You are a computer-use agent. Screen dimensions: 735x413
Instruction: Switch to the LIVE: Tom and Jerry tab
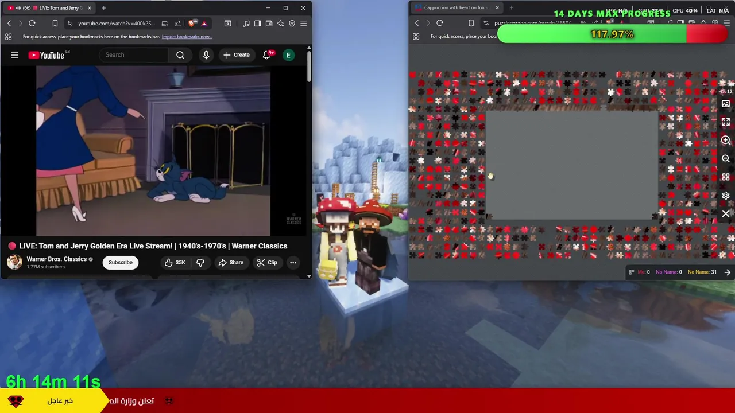point(49,8)
